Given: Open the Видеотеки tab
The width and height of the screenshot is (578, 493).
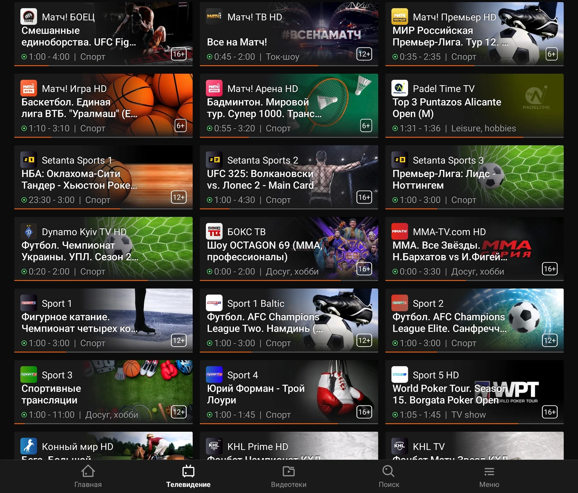Looking at the screenshot, I should point(288,476).
